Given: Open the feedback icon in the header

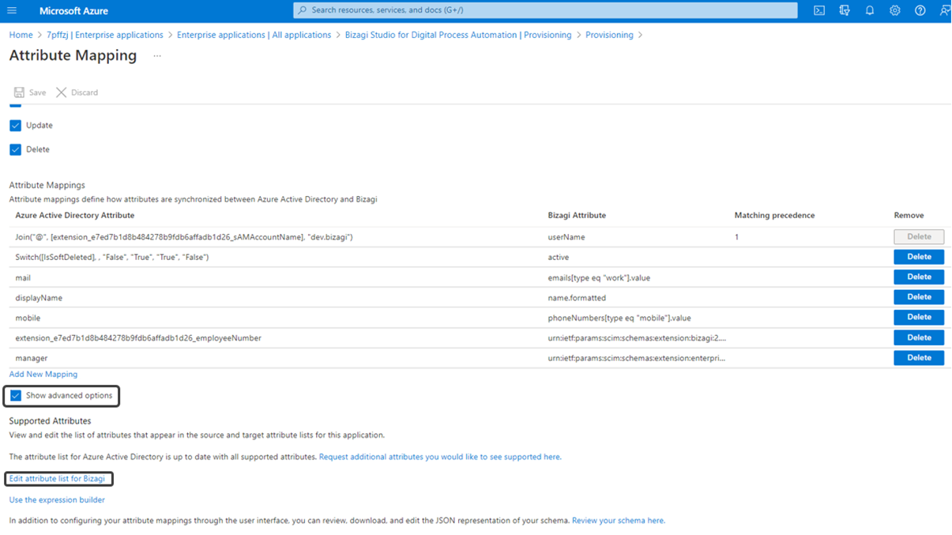Looking at the screenshot, I should [944, 11].
